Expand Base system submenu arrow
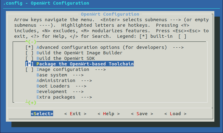Viewport: 223px width, 133px height. (x=78, y=75)
